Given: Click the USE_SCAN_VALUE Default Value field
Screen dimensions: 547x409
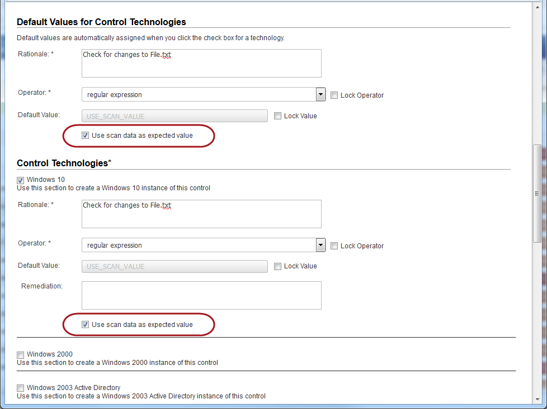Looking at the screenshot, I should tap(175, 116).
